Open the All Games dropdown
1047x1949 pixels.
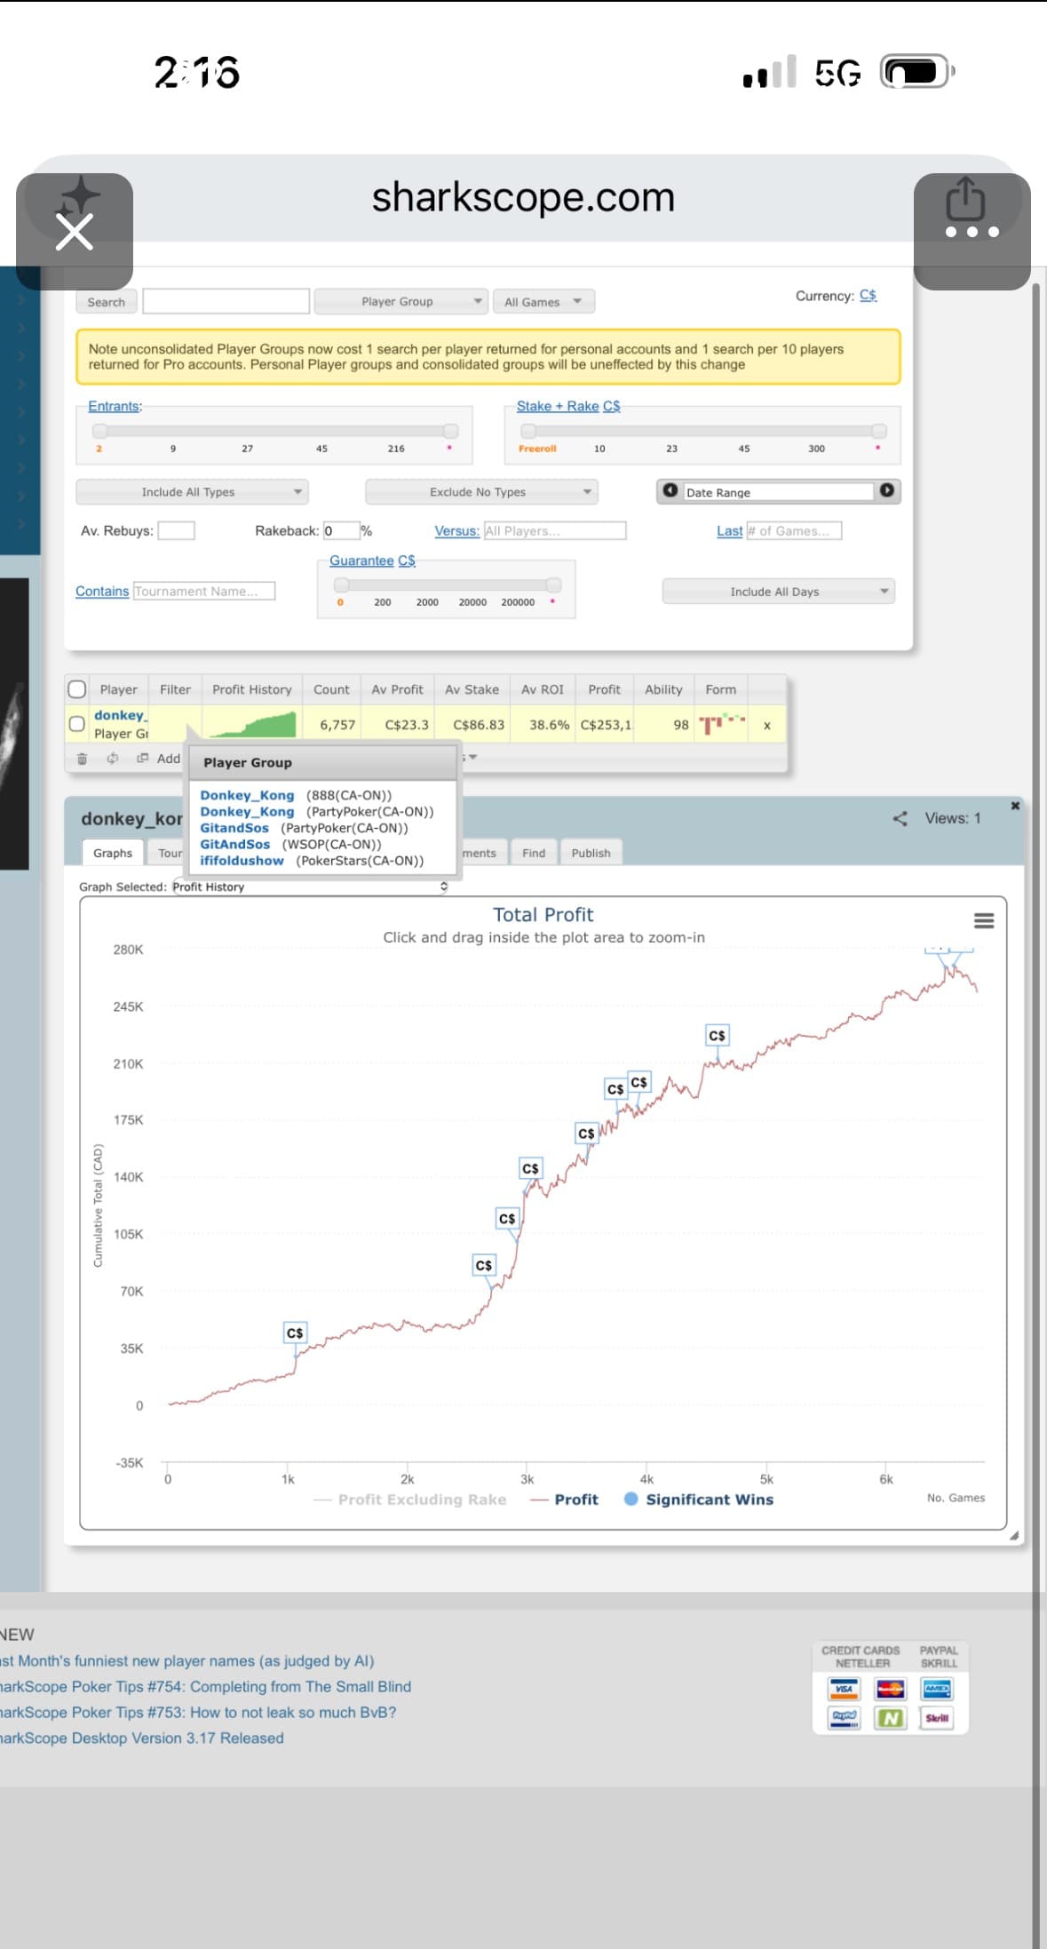543,302
